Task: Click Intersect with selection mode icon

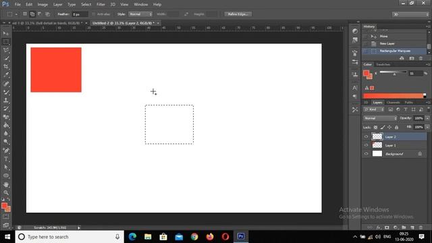Action: click(x=47, y=14)
